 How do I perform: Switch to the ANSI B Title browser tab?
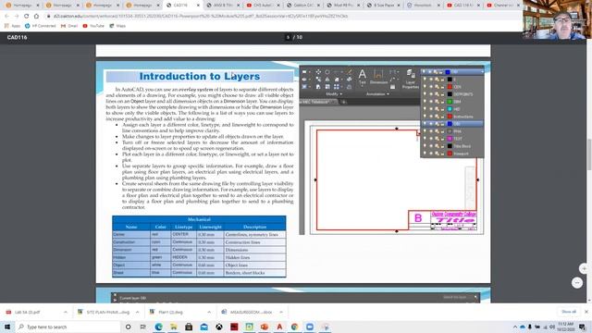coord(222,6)
